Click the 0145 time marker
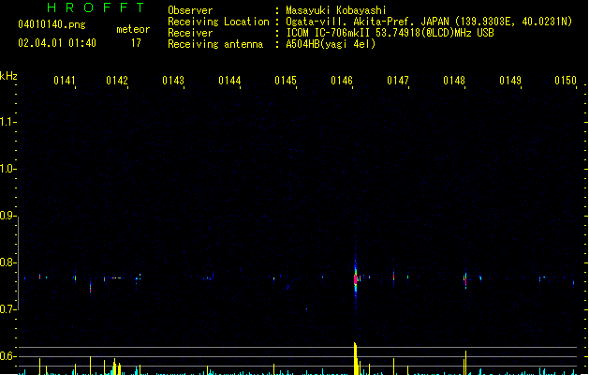The width and height of the screenshot is (589, 375). tap(286, 81)
